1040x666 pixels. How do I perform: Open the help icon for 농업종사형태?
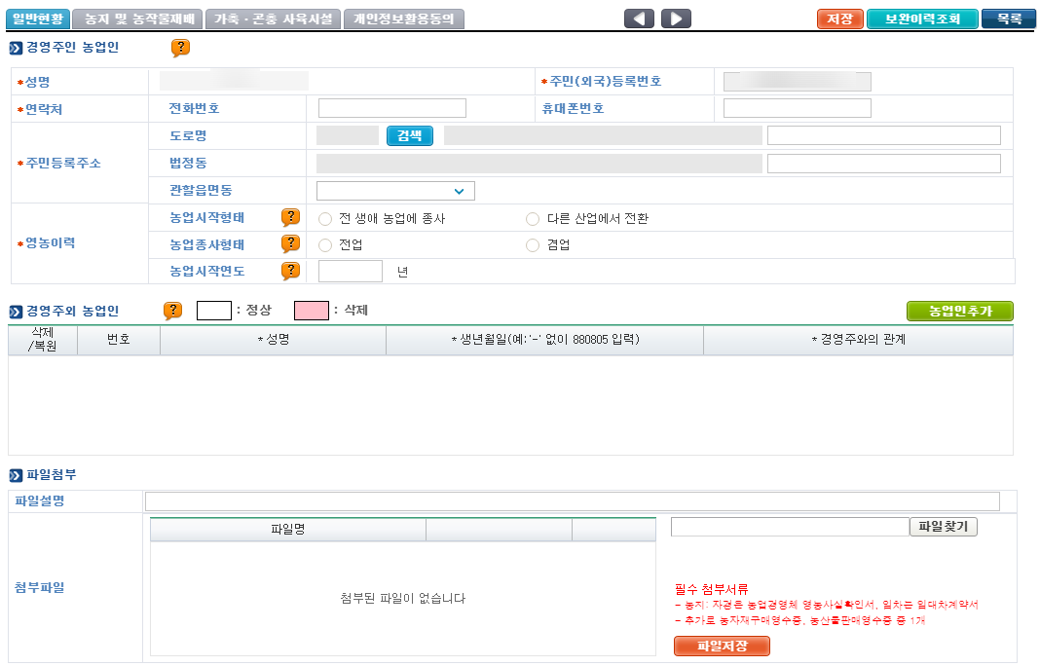tap(289, 244)
